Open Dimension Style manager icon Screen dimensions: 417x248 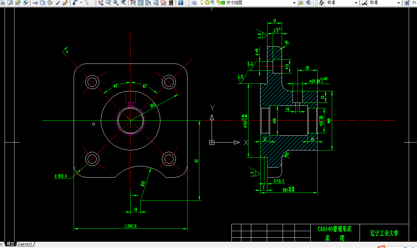point(365,3)
